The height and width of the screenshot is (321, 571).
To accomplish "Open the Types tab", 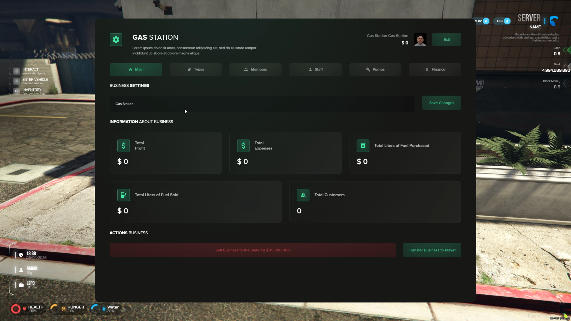I will pos(196,70).
